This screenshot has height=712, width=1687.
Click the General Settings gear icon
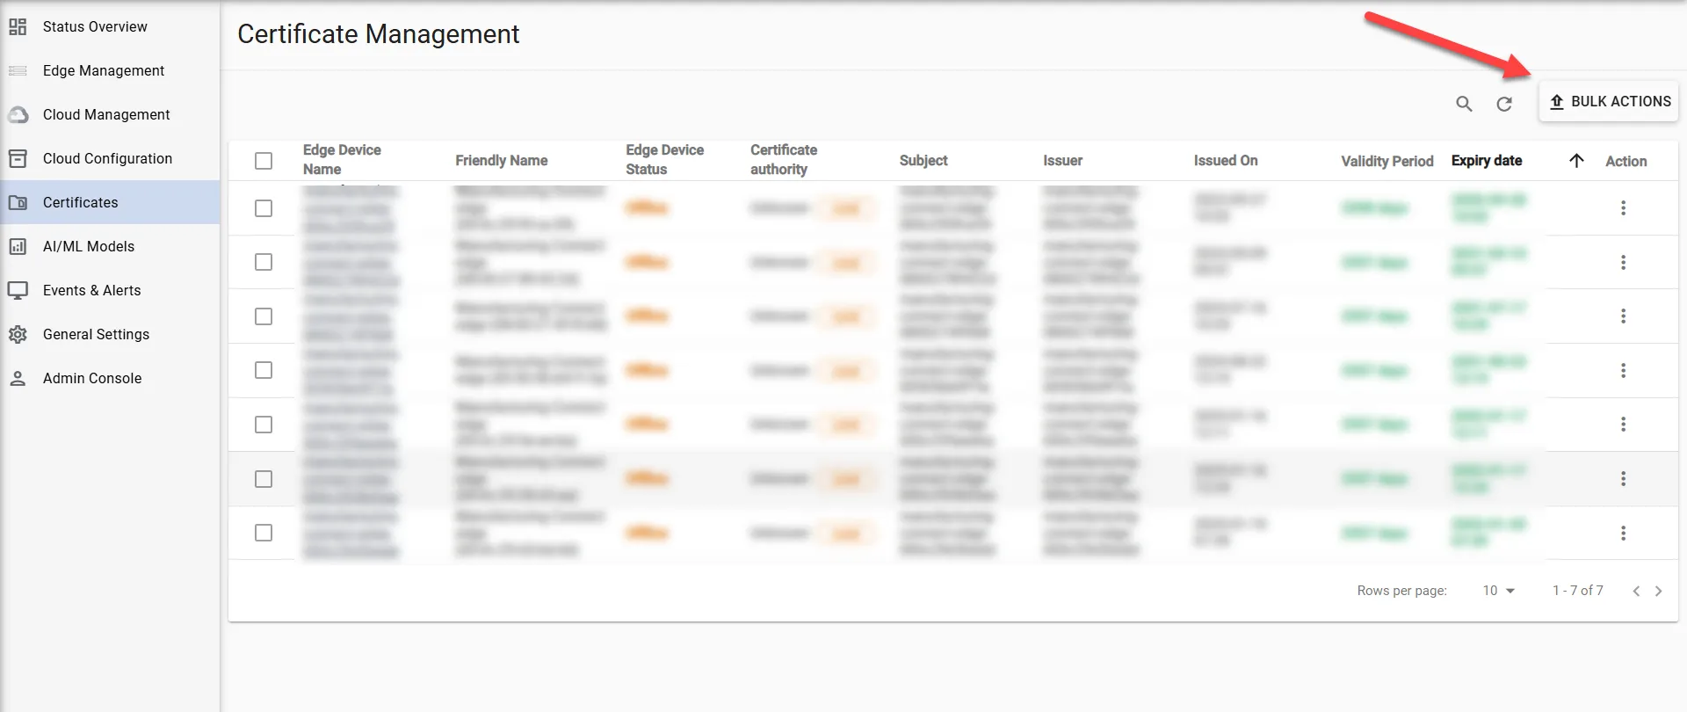[x=18, y=334]
